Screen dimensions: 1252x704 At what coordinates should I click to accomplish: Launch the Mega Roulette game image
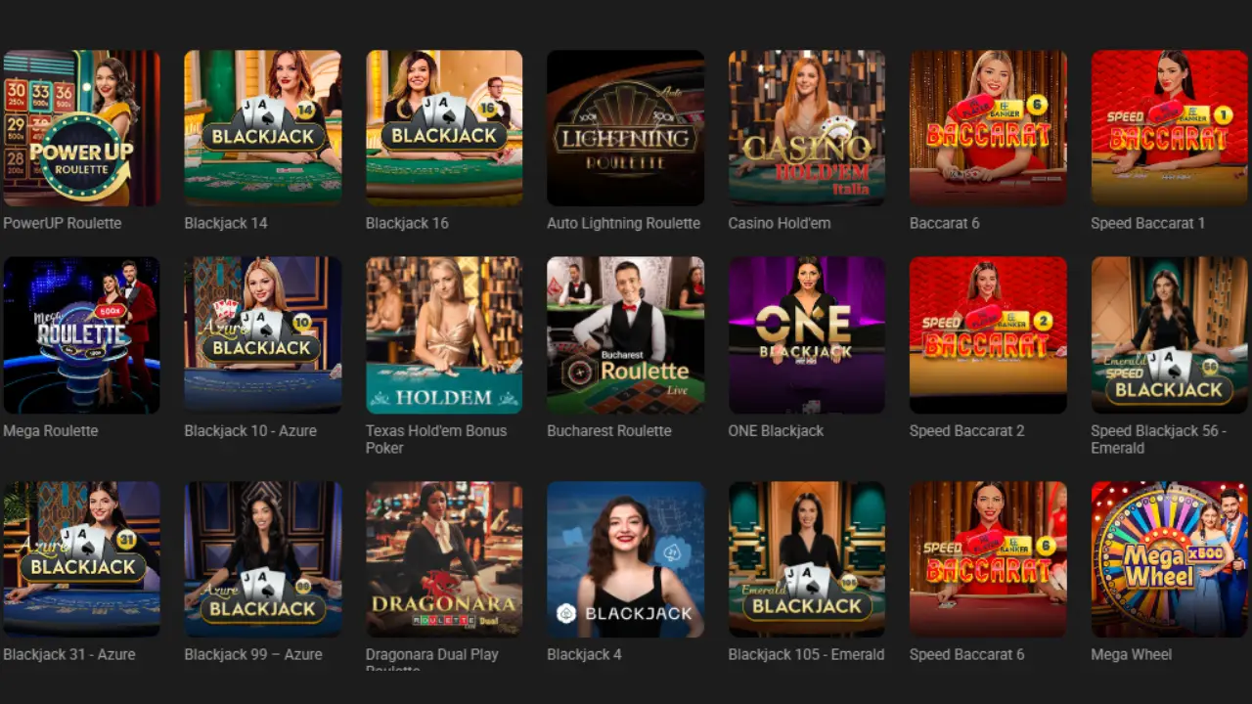point(81,335)
